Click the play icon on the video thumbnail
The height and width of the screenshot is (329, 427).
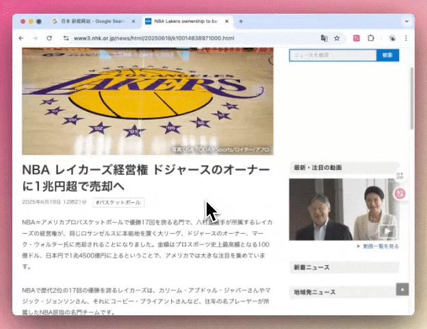tap(387, 232)
